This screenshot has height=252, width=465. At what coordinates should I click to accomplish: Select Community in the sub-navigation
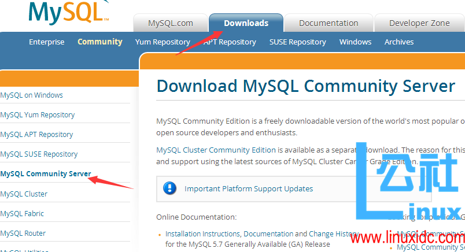point(100,42)
